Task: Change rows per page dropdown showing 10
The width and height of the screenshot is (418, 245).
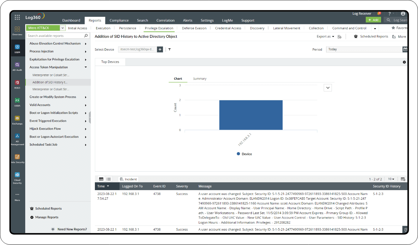Action: (x=391, y=179)
